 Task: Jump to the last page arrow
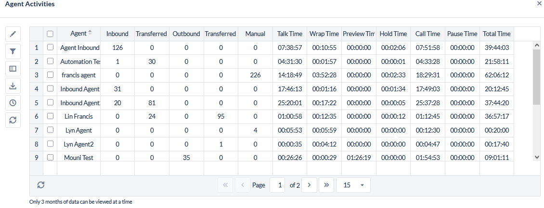pos(326,185)
